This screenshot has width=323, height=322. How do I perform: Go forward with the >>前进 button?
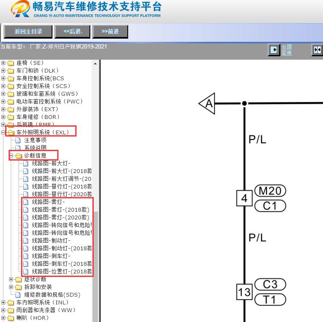(110, 32)
